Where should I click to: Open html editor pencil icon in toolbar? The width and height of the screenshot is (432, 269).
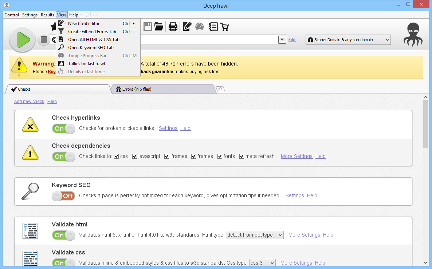click(187, 27)
